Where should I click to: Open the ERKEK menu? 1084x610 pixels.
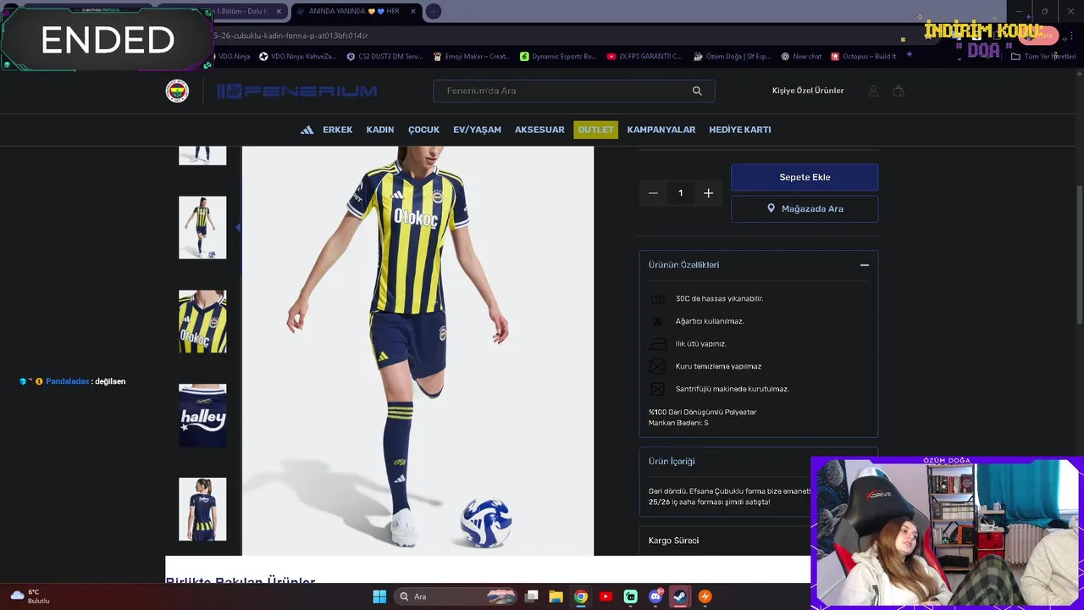click(x=337, y=130)
